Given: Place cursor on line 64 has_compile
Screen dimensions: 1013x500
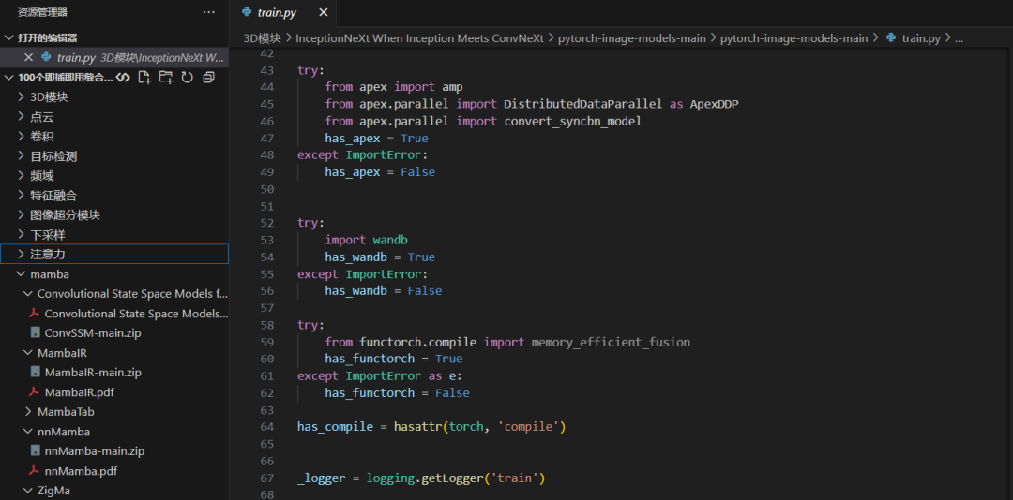Looking at the screenshot, I should click(335, 426).
